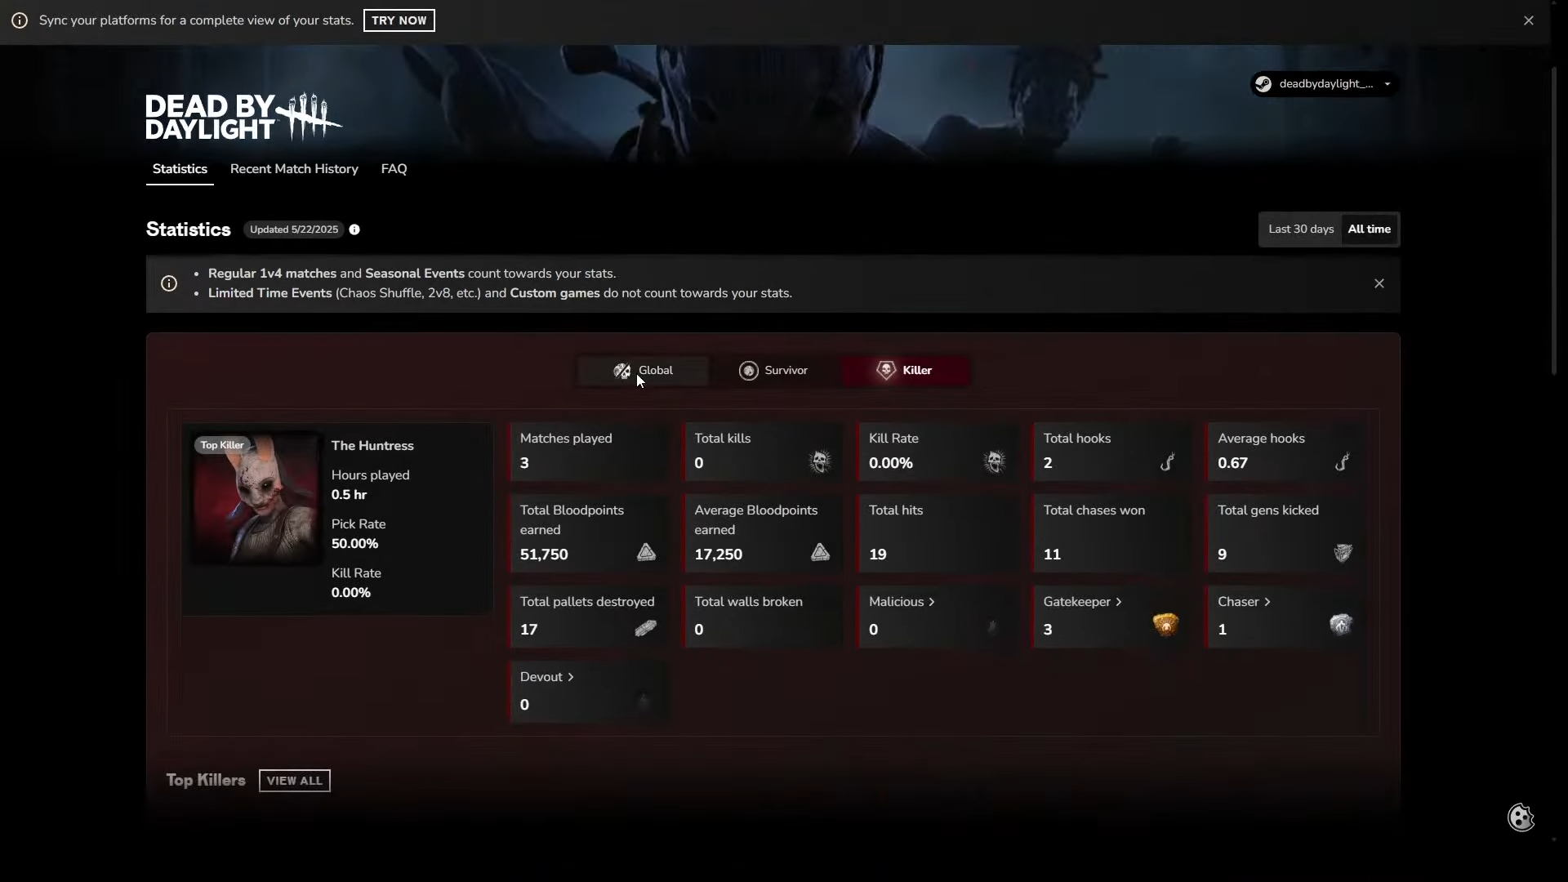The width and height of the screenshot is (1568, 882).
Task: Select the All time range toggle
Action: [1369, 229]
